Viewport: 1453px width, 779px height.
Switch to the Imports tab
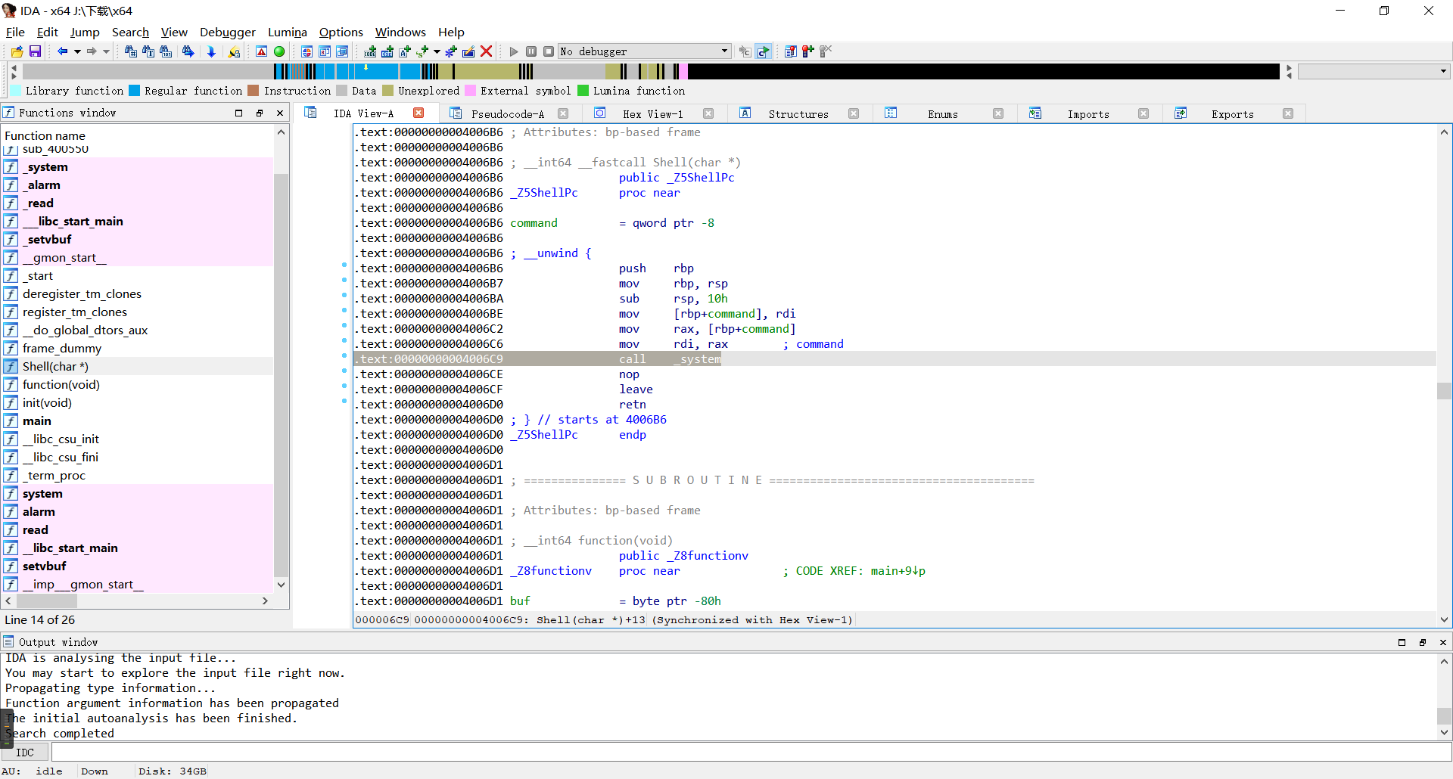[x=1087, y=114]
